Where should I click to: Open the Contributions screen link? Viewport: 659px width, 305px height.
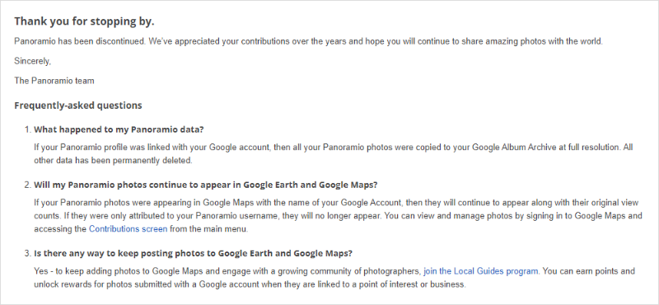pos(129,229)
